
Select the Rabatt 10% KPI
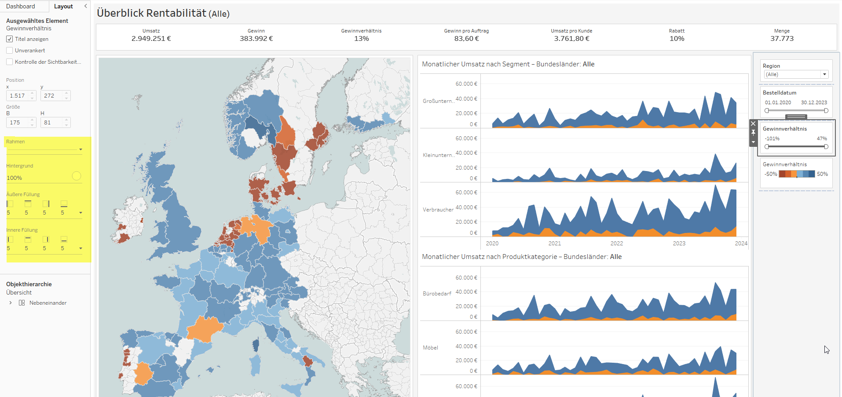coord(677,39)
